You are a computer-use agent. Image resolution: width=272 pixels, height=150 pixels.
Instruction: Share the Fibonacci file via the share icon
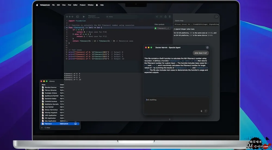(x=165, y=17)
